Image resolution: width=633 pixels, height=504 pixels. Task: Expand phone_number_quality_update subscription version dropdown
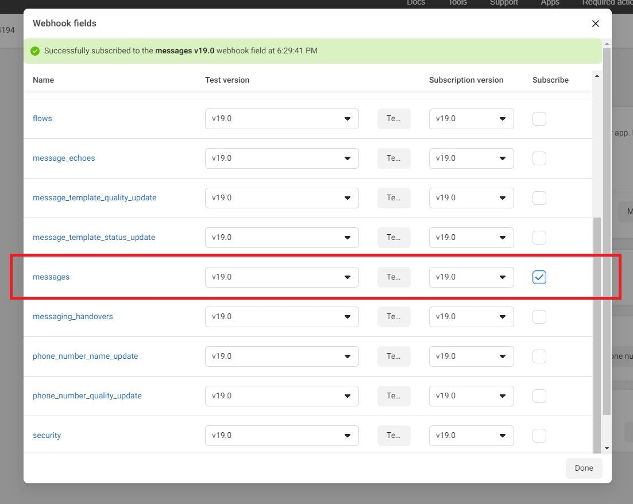click(471, 396)
